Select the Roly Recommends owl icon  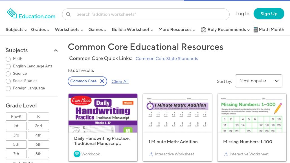coord(204,29)
